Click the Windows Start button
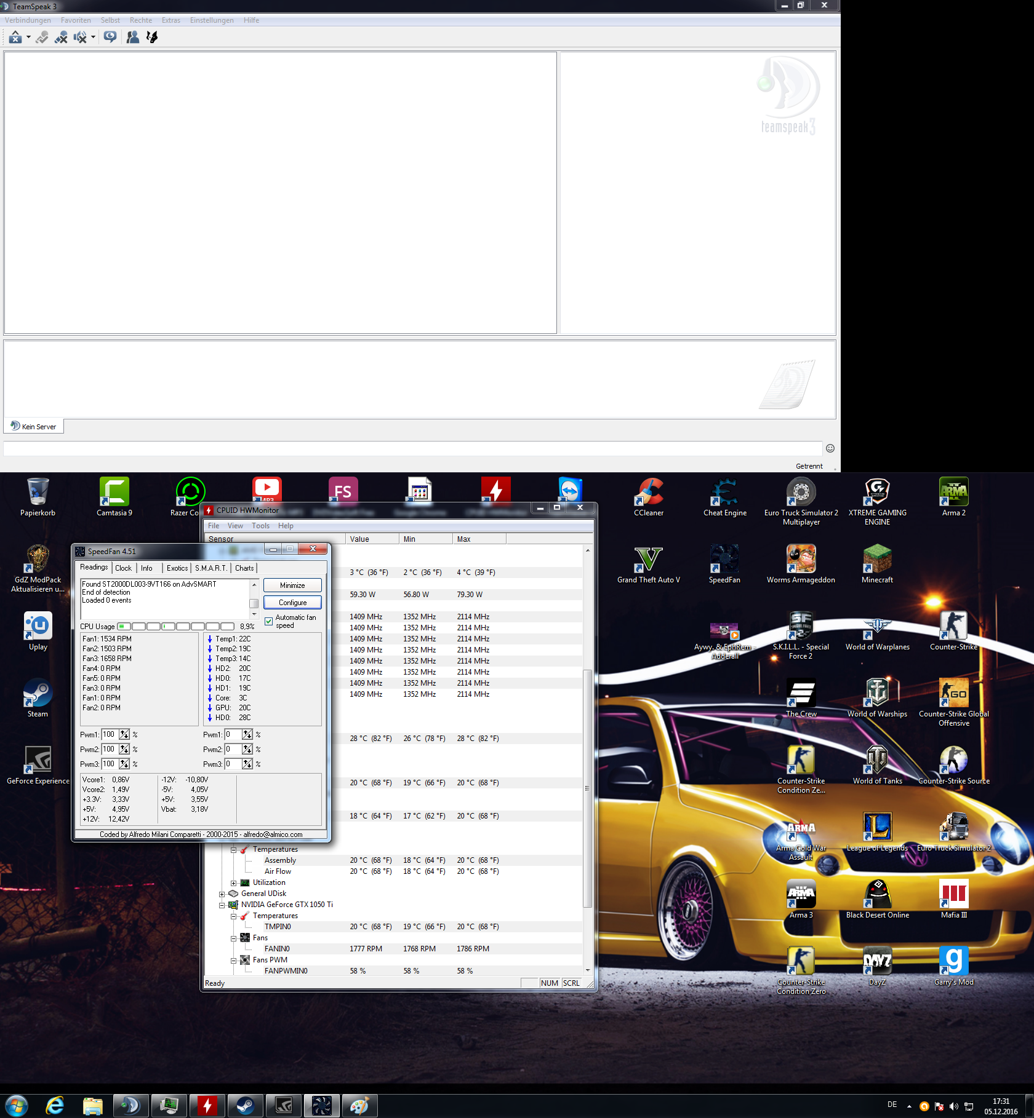 coord(17,1106)
